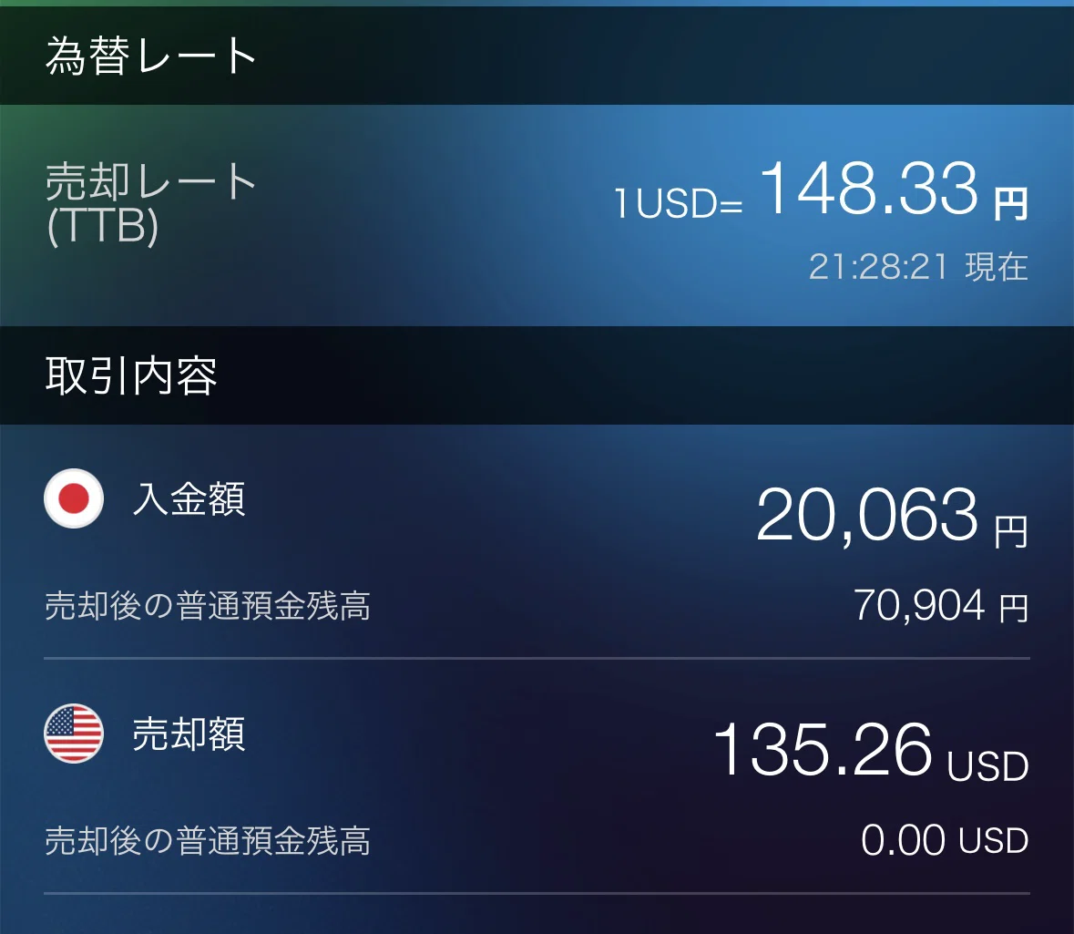The width and height of the screenshot is (1074, 934).
Task: Tap 売却後の普通預金残高 under 売却額
Action: tap(208, 841)
